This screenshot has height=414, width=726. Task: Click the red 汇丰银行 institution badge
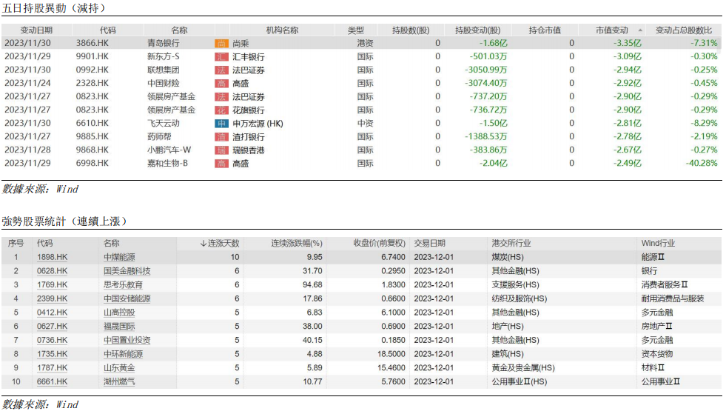(221, 57)
